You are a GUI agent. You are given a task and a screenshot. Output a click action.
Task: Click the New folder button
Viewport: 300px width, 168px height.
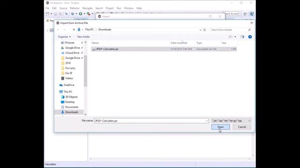(83, 37)
